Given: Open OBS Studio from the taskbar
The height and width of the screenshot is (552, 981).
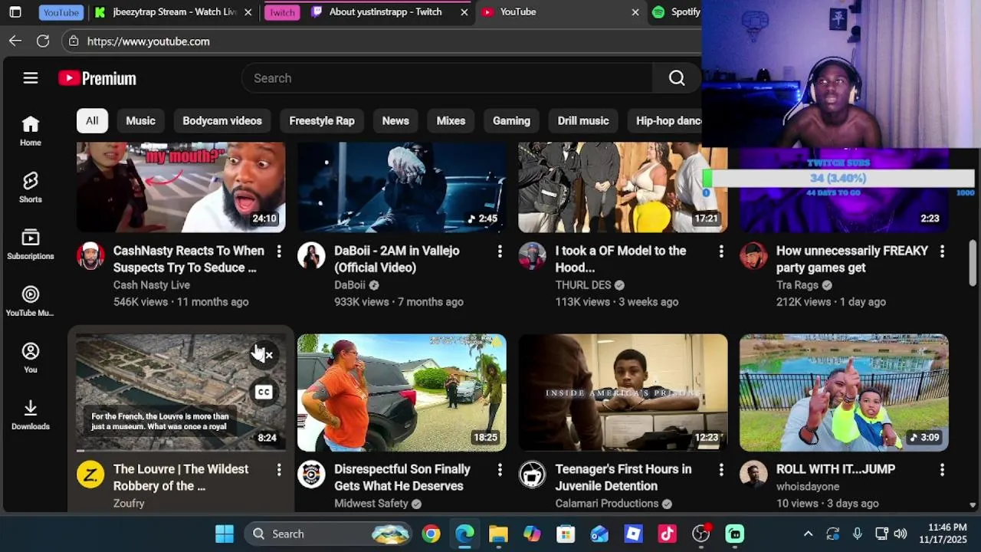Looking at the screenshot, I should (x=700, y=534).
